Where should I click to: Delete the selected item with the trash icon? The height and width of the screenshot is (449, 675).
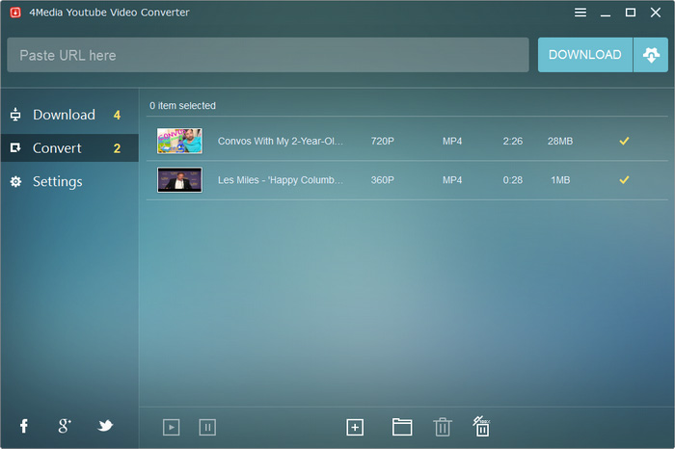coord(442,427)
